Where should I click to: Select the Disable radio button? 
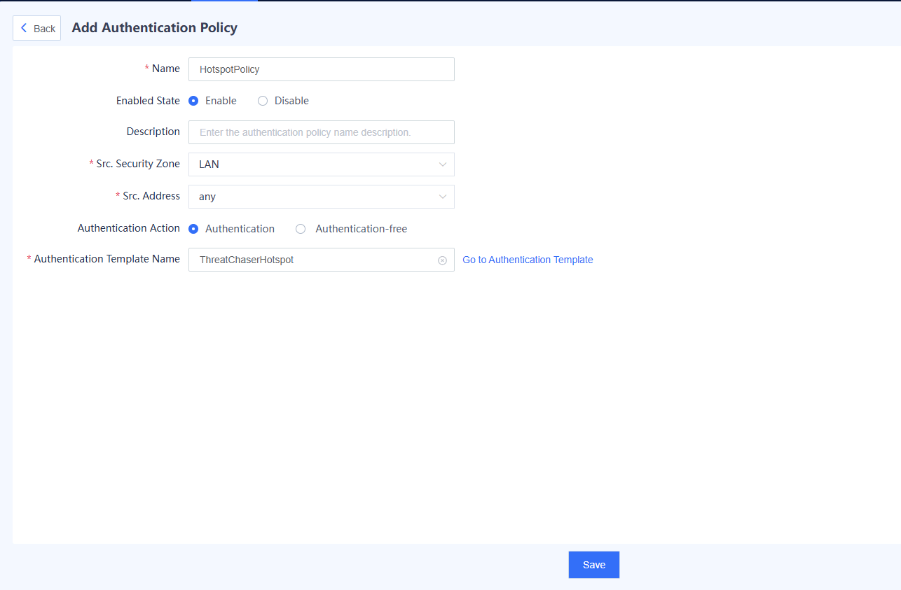[x=263, y=101]
